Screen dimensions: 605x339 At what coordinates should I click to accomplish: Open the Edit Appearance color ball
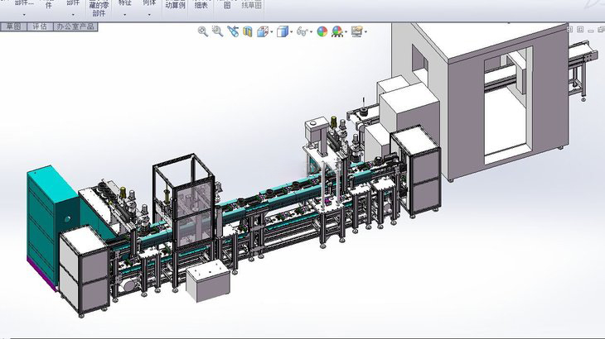tap(322, 31)
